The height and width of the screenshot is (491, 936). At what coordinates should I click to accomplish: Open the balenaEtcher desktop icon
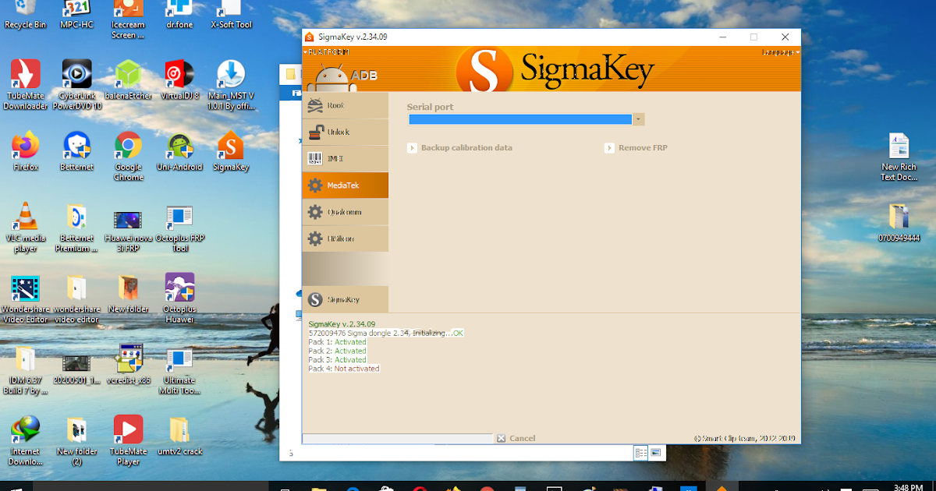pyautogui.click(x=128, y=79)
